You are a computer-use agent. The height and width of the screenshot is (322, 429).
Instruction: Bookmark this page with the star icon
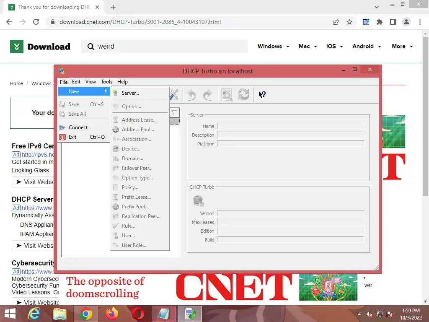tap(349, 22)
